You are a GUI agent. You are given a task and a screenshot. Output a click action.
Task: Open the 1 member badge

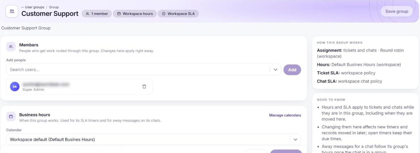(97, 14)
